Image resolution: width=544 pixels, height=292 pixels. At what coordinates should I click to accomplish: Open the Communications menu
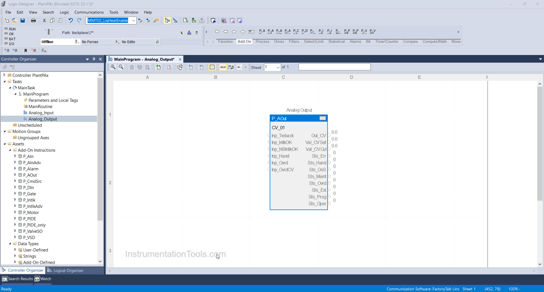point(89,12)
